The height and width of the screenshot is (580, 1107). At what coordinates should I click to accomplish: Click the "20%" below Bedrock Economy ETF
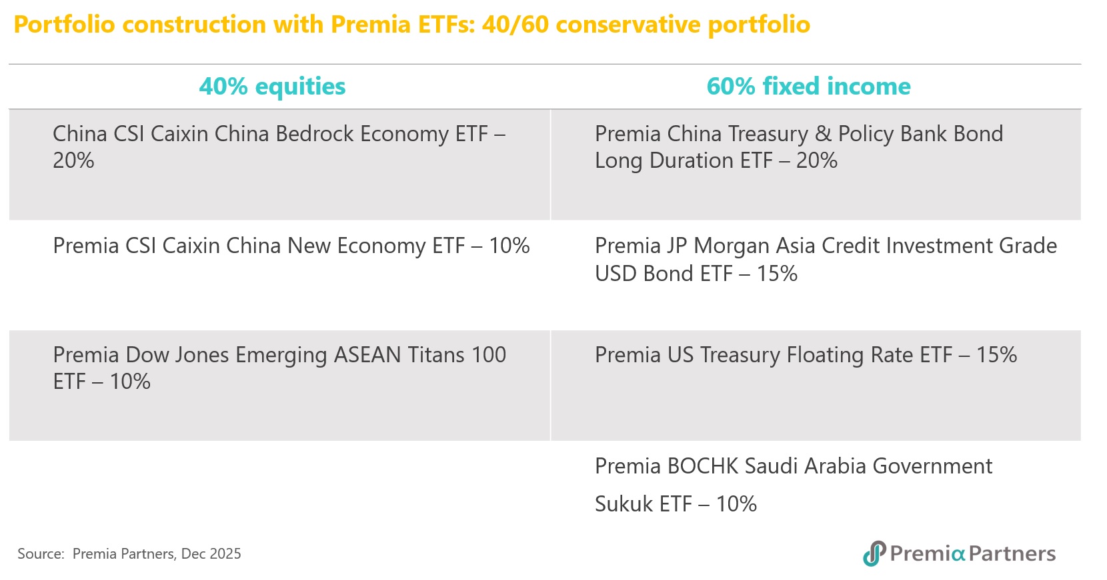coord(73,161)
